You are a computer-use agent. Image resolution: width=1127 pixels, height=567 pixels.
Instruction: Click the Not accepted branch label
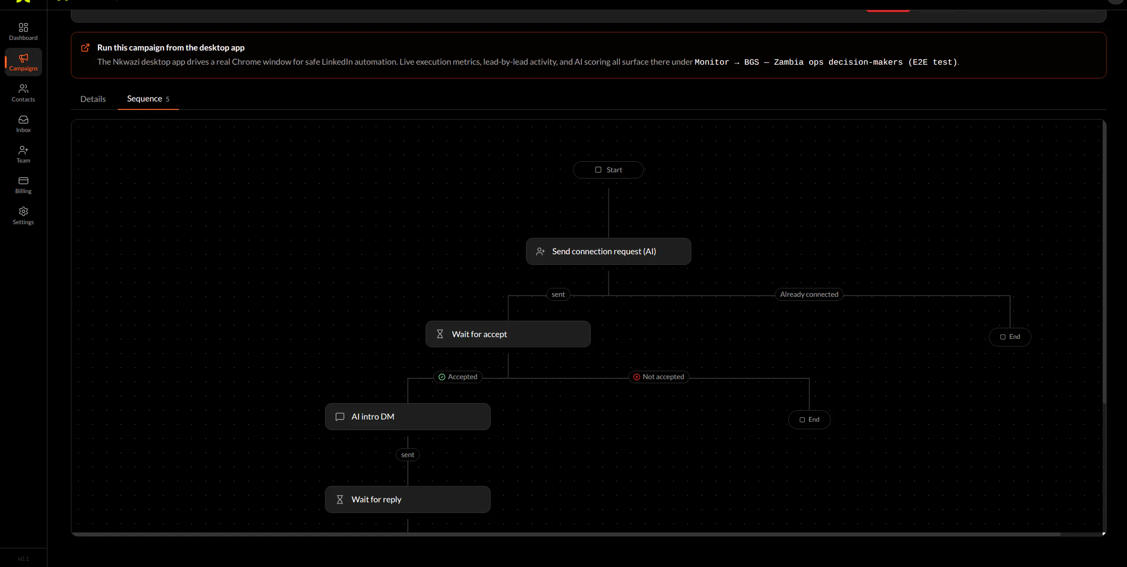(x=658, y=377)
